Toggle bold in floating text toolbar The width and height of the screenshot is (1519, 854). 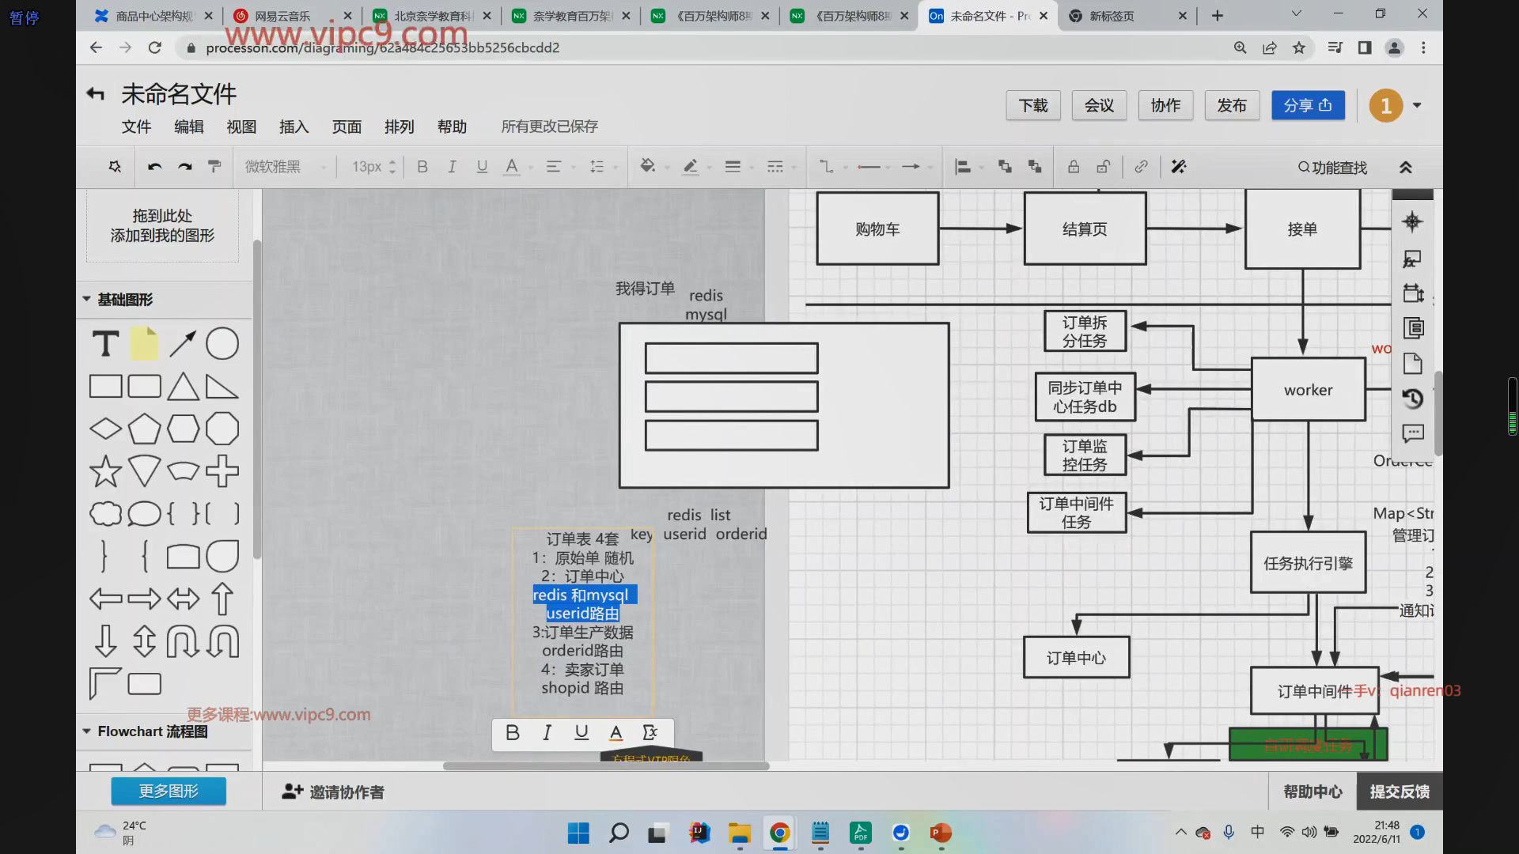coord(513,733)
